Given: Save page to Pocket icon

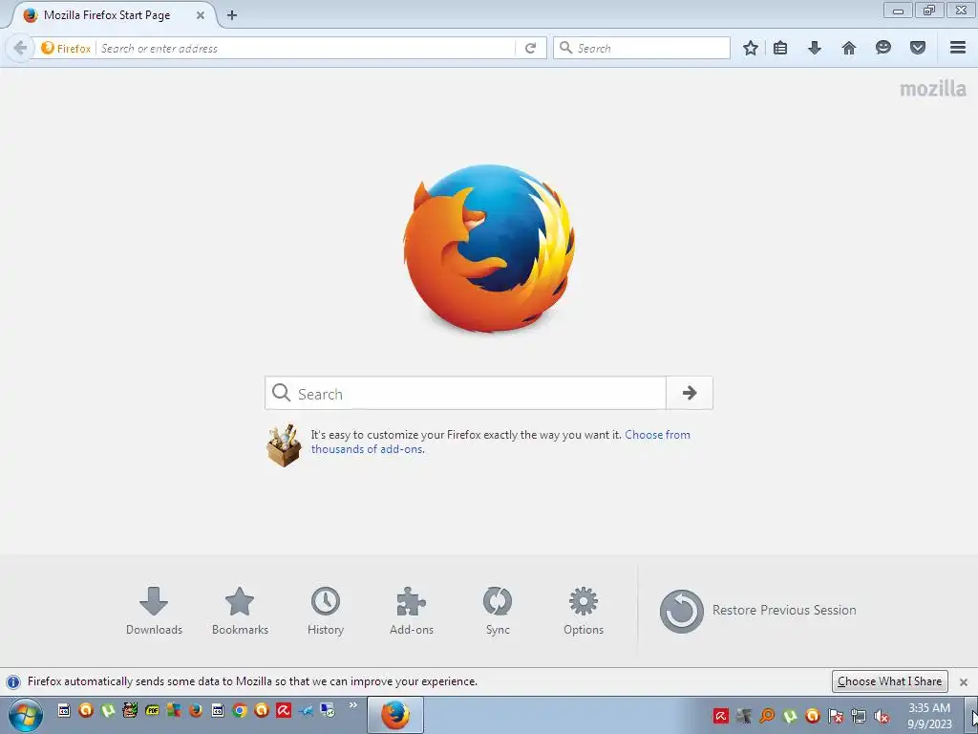Looking at the screenshot, I should click(918, 48).
